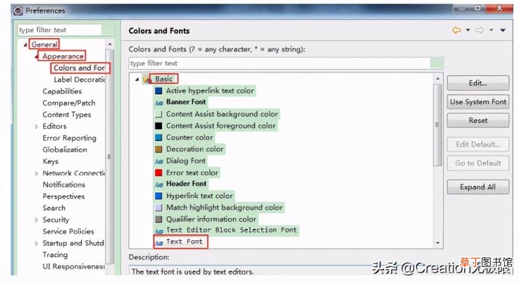Open the Perspectives preference page
This screenshot has height=283, width=519.
coord(64,196)
